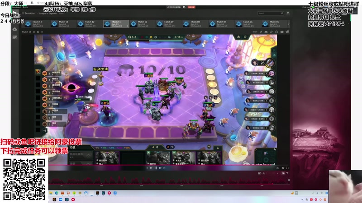
Task: Select the scissors cut tool
Action: click(x=264, y=173)
